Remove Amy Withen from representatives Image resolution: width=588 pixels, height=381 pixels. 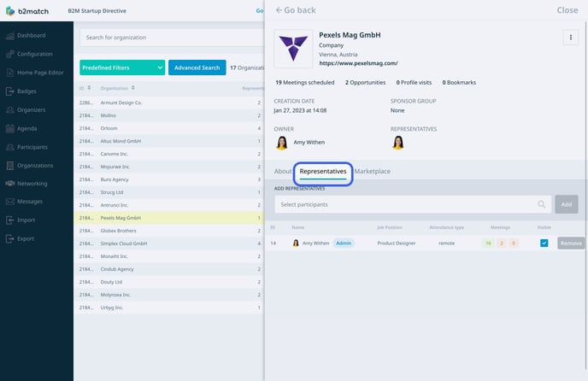pyautogui.click(x=571, y=243)
